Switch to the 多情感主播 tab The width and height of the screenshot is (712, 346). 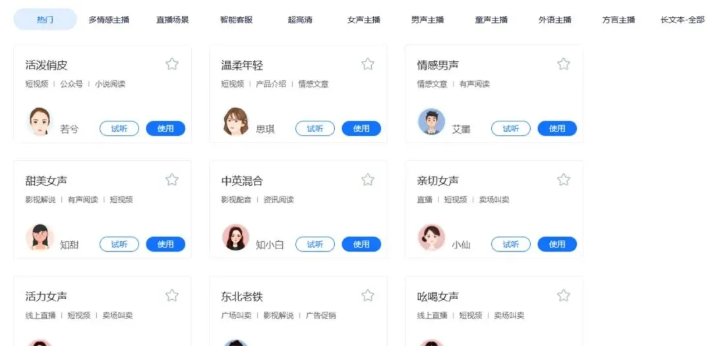coord(109,20)
